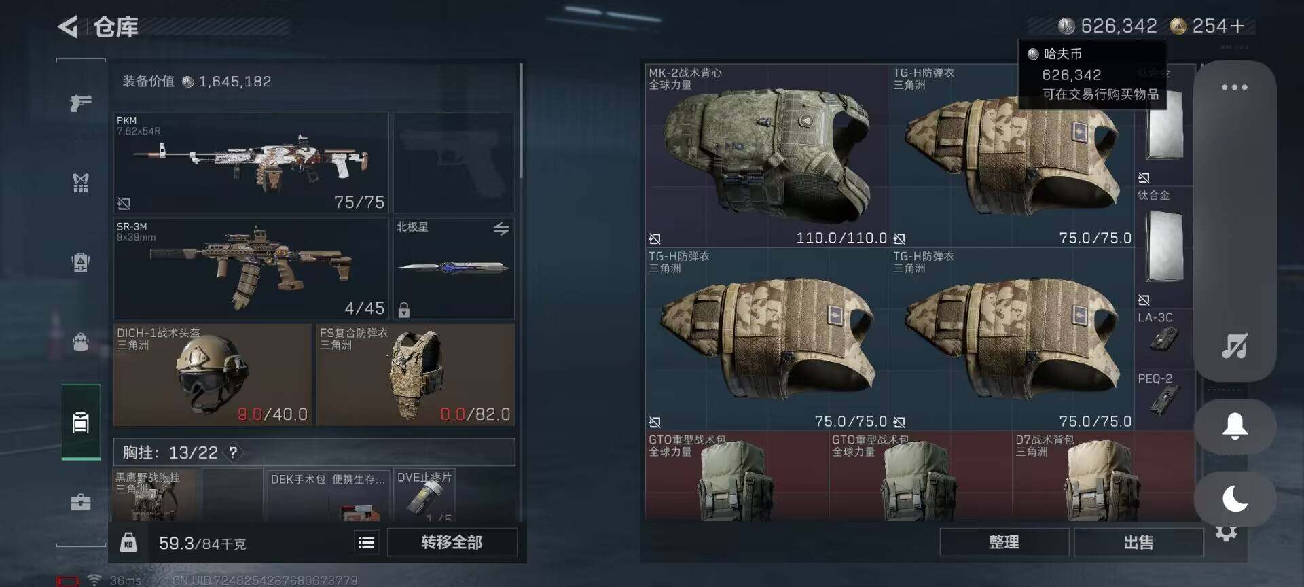Viewport: 1304px width, 587px height.
Task: Open the settings gear near 出售
Action: click(x=1226, y=532)
